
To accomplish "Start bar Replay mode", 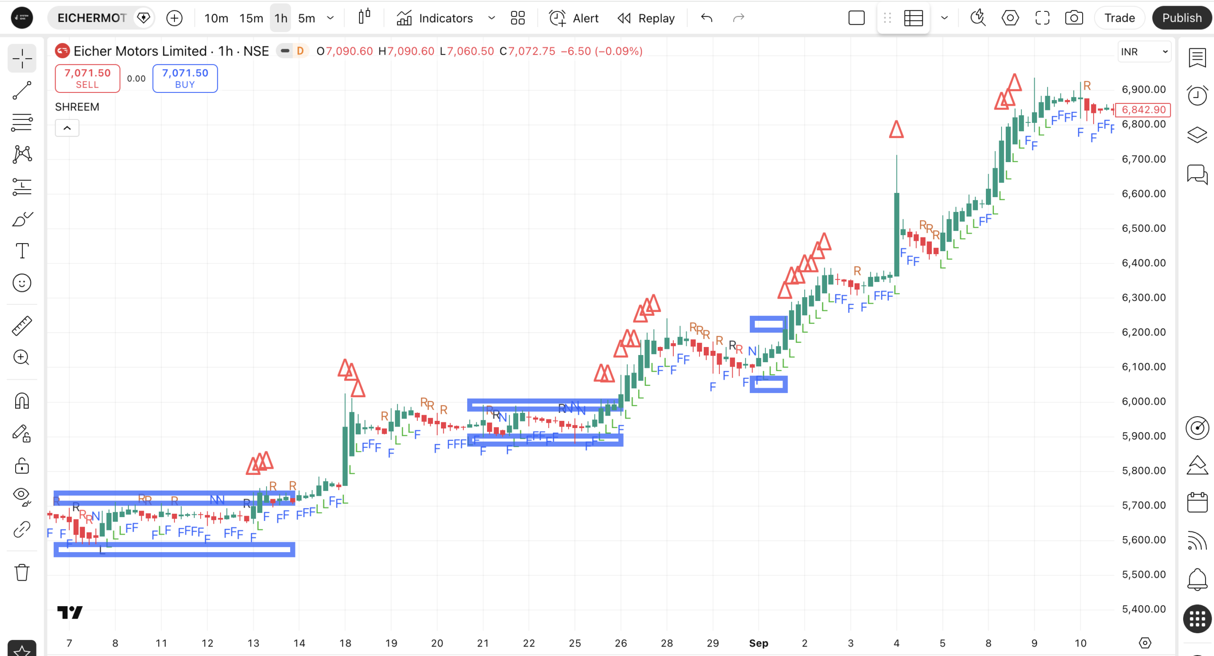I will pos(646,18).
